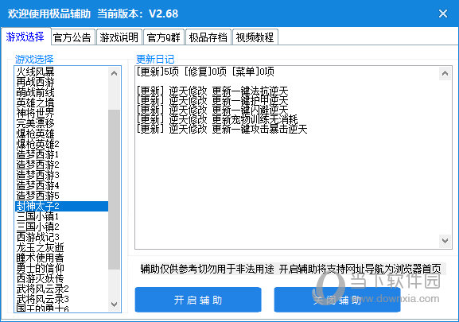Screen dimensions: 459x322
Task: Click update log scroll up arrow
Action: click(x=445, y=73)
